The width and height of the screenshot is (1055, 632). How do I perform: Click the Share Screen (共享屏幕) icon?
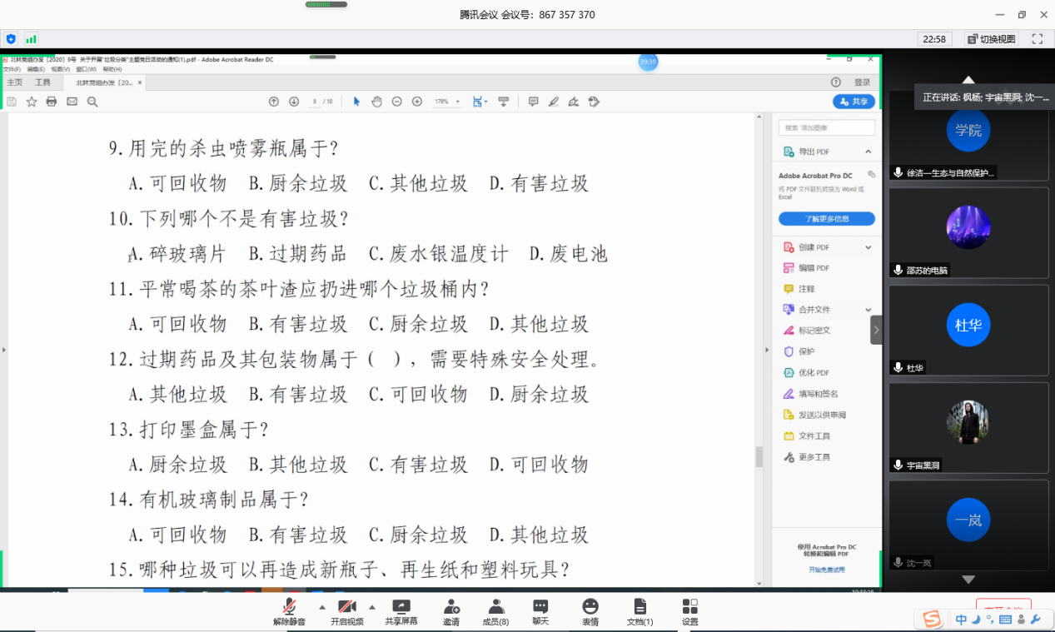coord(401,608)
